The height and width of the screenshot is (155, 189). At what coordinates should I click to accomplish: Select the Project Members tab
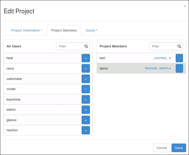[x=64, y=30]
